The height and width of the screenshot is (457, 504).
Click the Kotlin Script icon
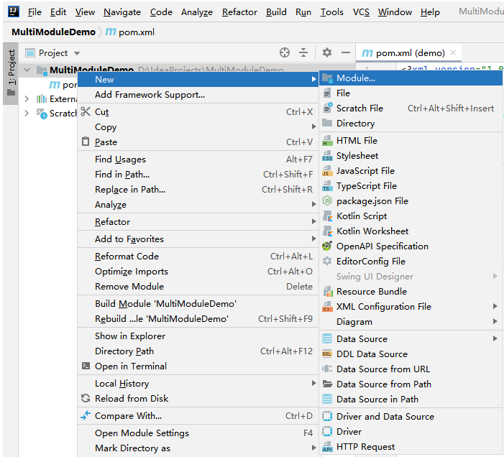pyautogui.click(x=327, y=216)
